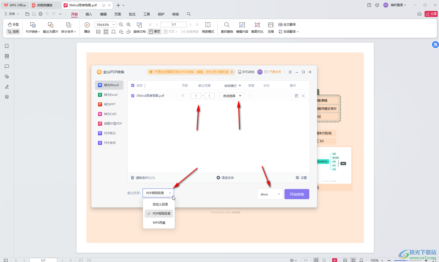
Task: Select the Hand tool
Action: pos(13,24)
